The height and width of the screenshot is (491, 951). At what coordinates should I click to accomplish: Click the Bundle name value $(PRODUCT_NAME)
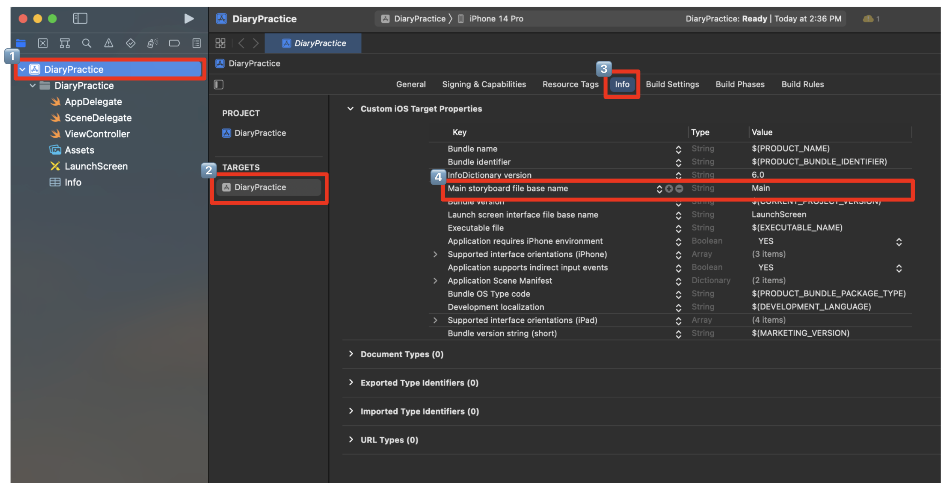[790, 148]
